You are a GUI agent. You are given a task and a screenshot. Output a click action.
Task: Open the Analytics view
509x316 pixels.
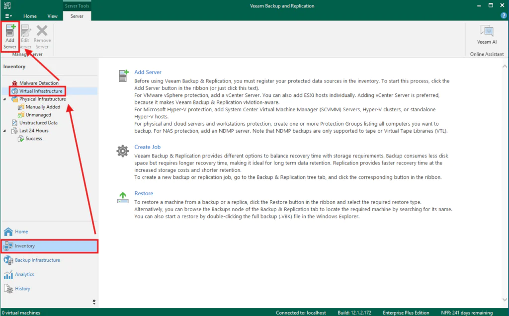coord(24,274)
